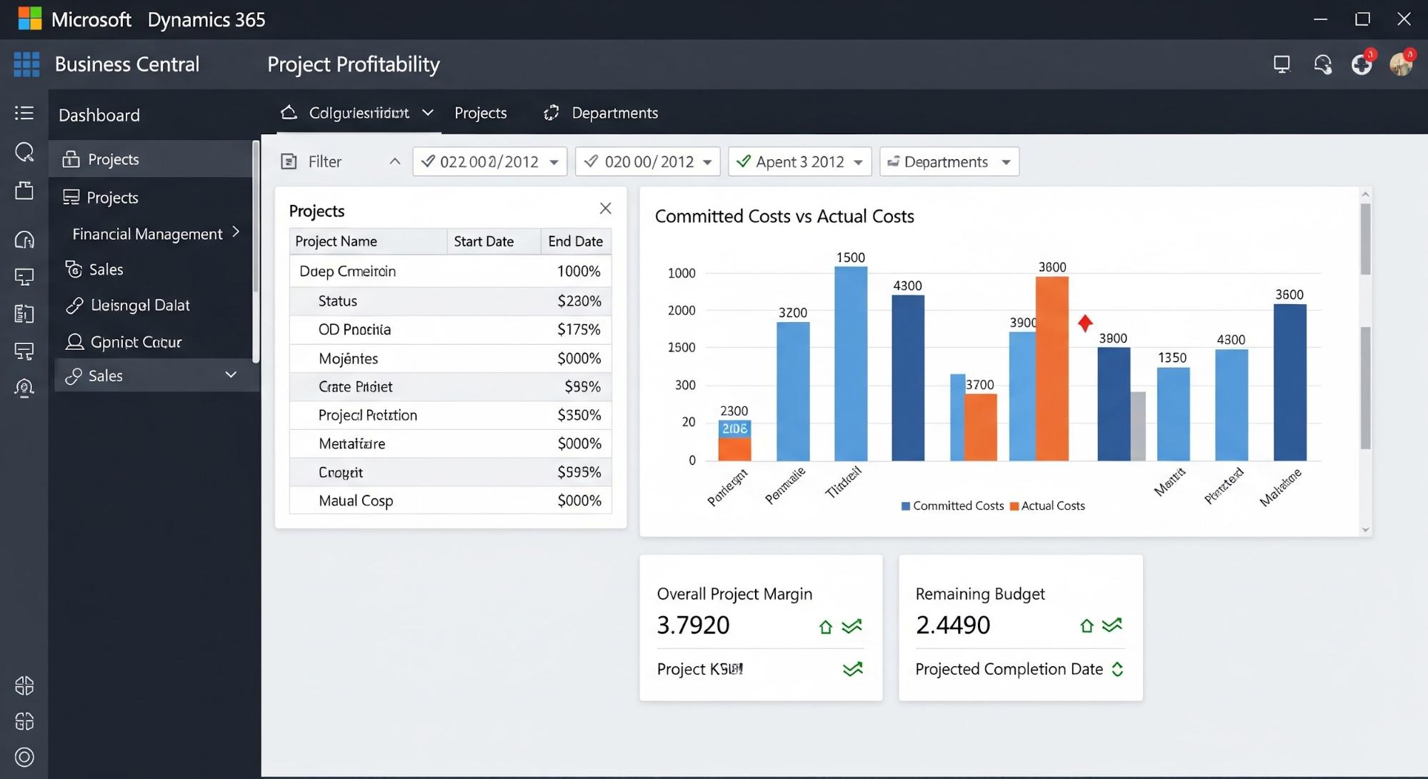
Task: Click the globe icon near bottom of left rail
Action: [x=24, y=685]
